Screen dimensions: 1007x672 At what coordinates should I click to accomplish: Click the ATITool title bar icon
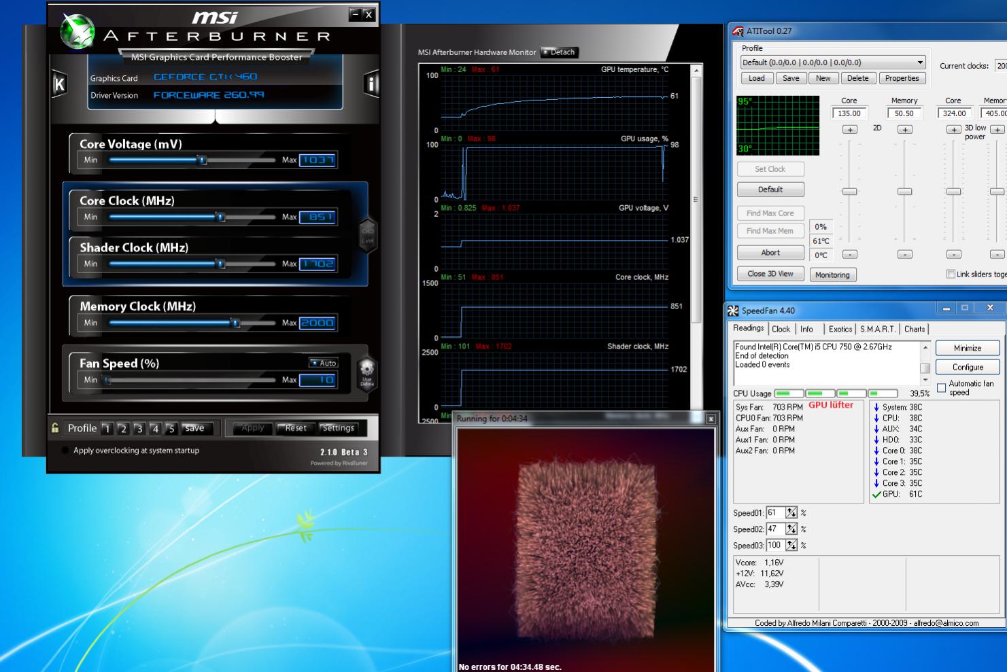738,31
